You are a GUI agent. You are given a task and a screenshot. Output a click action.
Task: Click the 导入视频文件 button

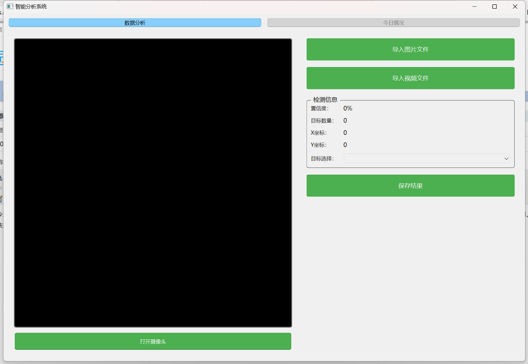[410, 78]
